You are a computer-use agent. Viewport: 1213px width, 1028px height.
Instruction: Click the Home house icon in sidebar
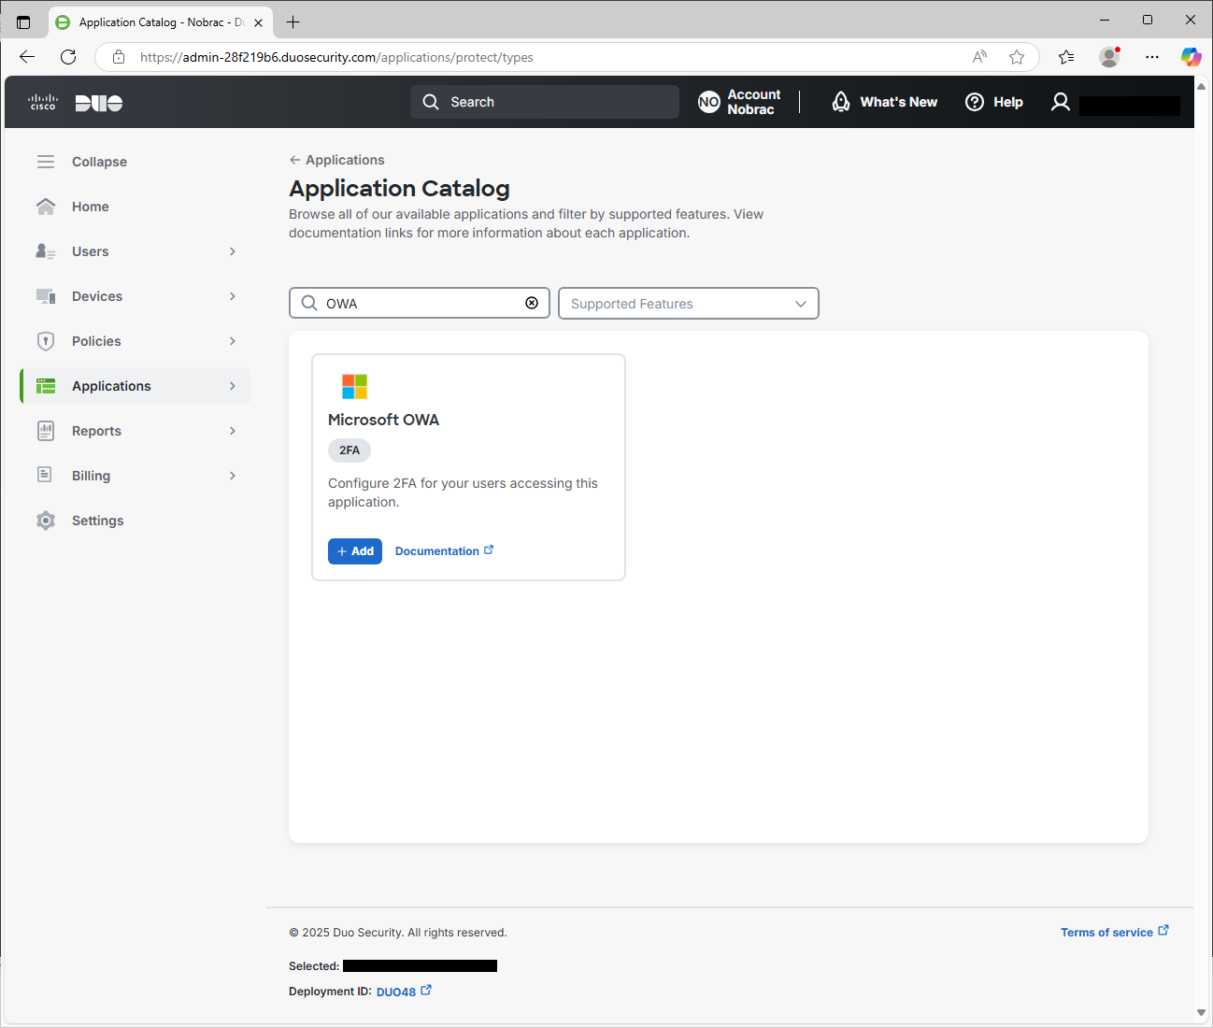46,207
